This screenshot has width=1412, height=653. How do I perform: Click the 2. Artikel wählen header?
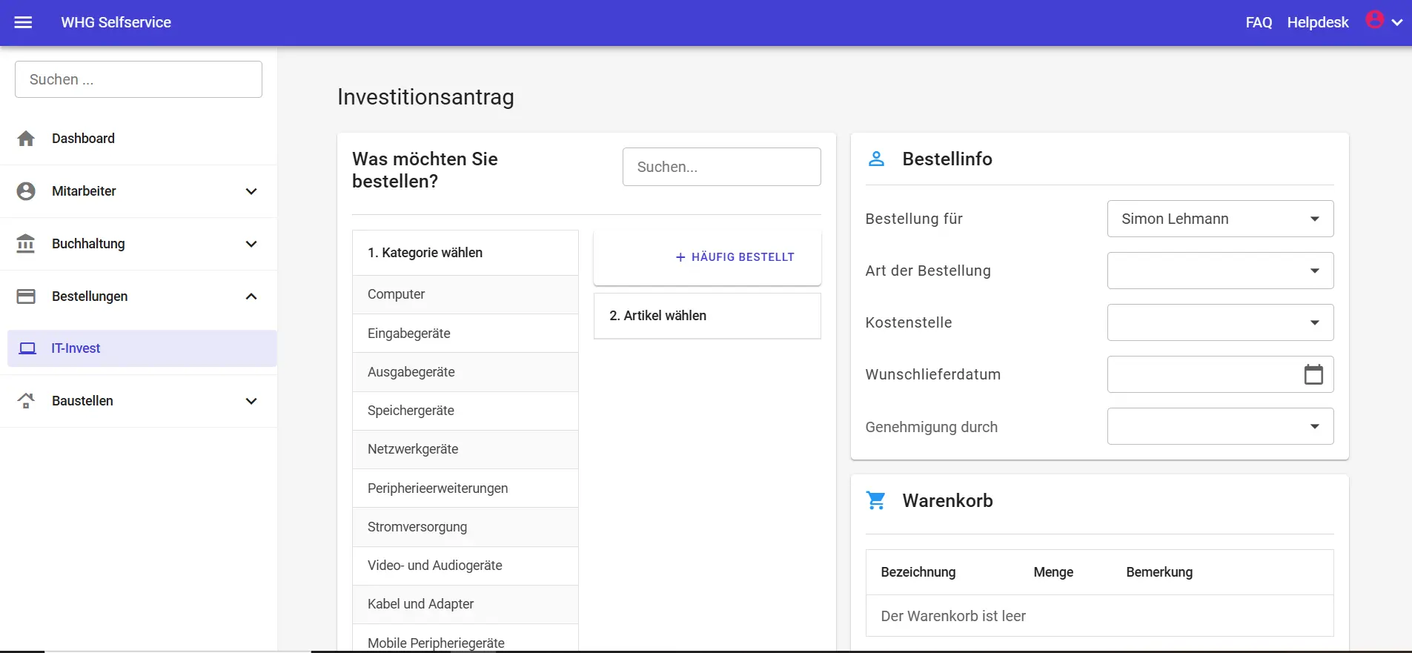tap(707, 316)
